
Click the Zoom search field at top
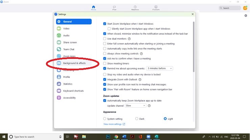click(230, 8)
